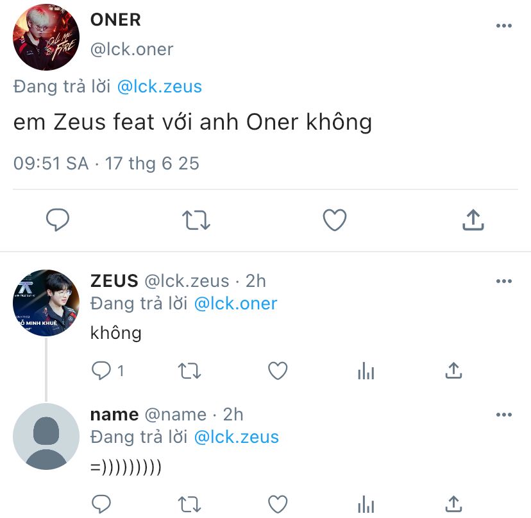Image resolution: width=531 pixels, height=518 pixels.
Task: Share ONER's main tweet
Action: 473,220
